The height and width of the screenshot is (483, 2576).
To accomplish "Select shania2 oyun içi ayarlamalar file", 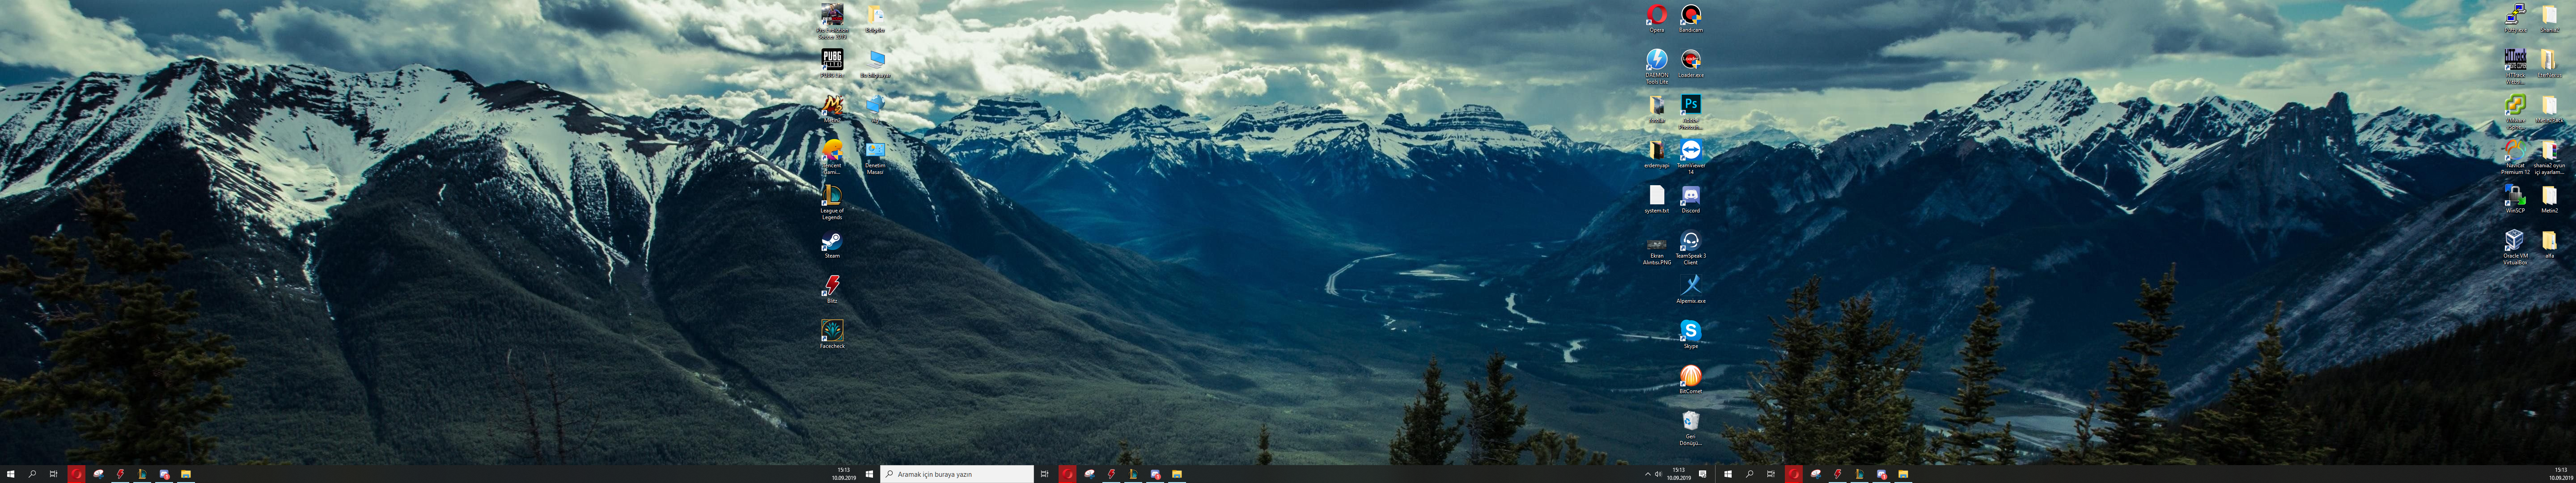I will (2550, 157).
